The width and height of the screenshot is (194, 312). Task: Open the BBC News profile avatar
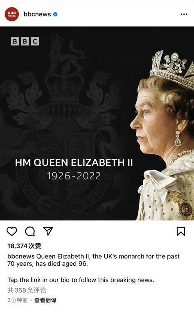(12, 14)
